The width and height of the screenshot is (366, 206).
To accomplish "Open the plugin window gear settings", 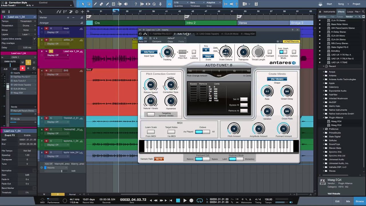I will (x=278, y=41).
